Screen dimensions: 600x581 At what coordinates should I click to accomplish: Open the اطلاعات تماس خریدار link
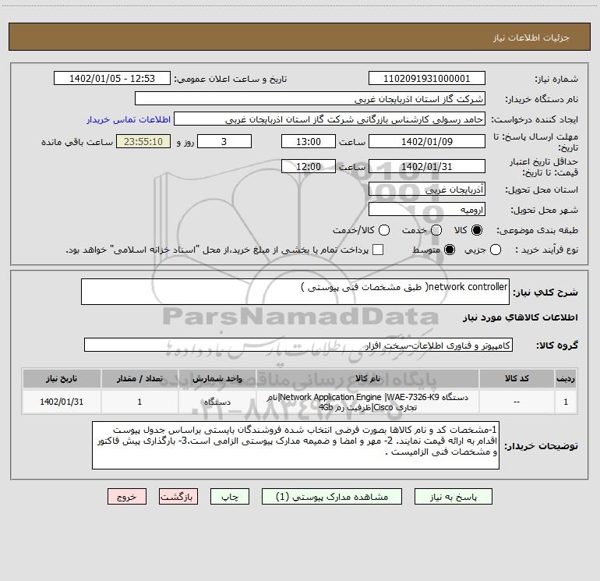point(129,119)
